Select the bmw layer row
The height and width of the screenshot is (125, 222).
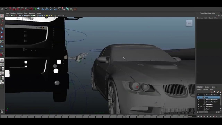coord(208,97)
